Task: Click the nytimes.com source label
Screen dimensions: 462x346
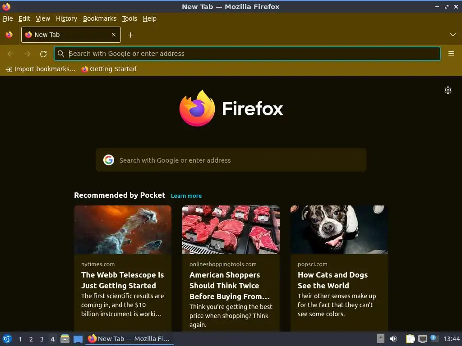Action: (98, 264)
